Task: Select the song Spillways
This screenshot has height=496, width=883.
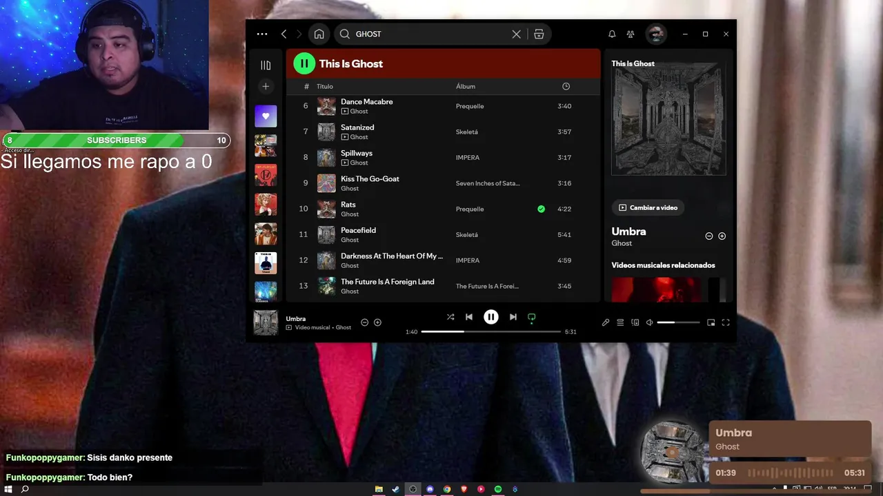Action: (357, 153)
